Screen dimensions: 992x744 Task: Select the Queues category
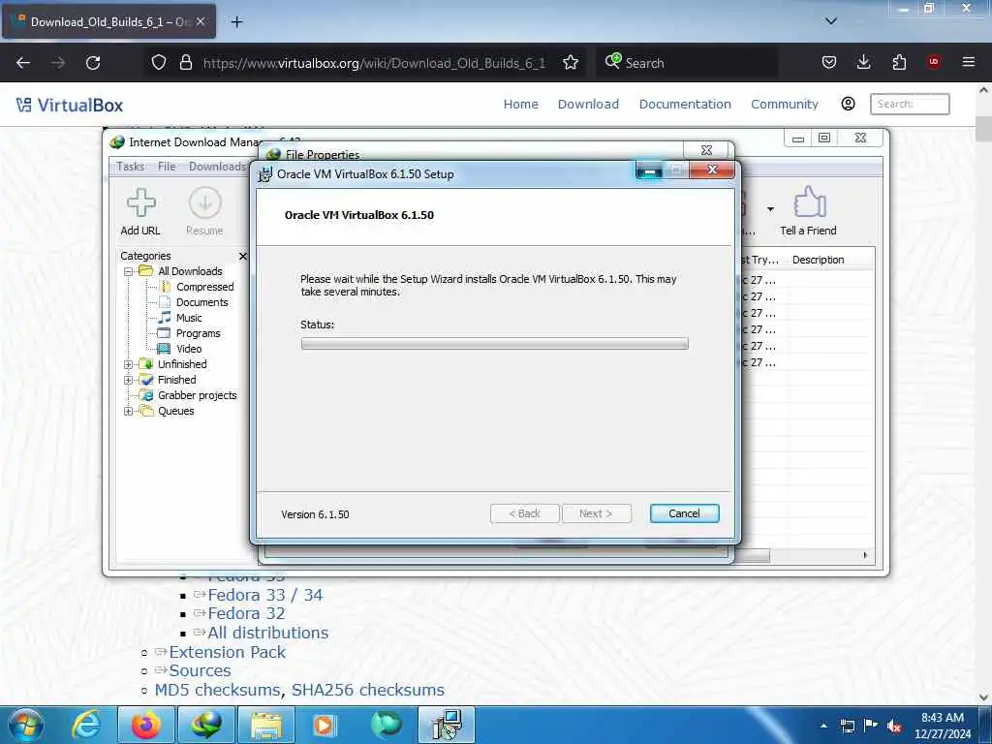pos(176,411)
